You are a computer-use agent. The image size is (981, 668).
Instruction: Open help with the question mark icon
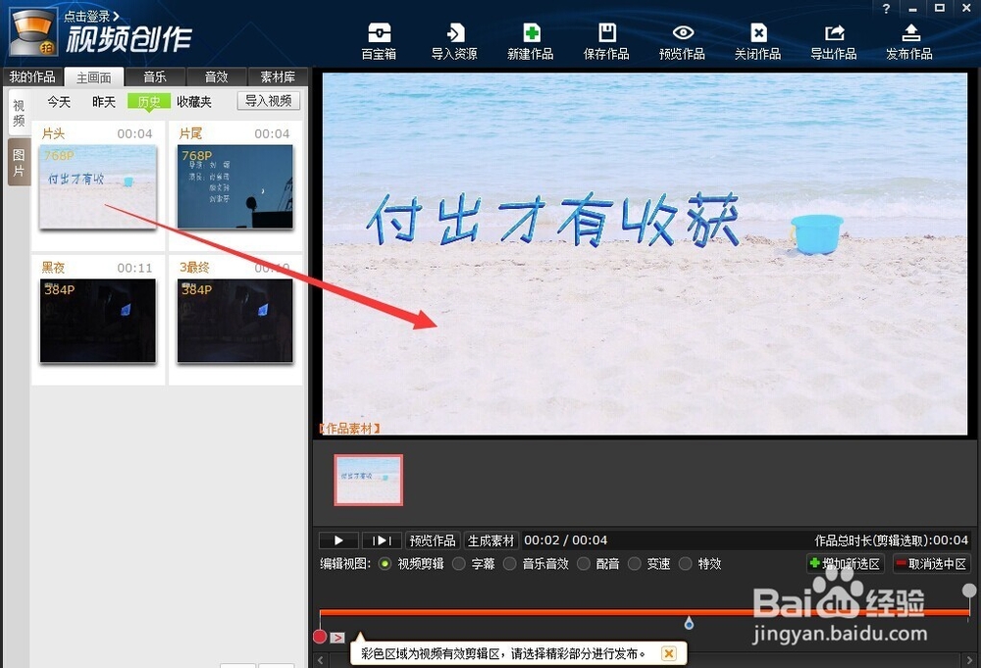(886, 10)
